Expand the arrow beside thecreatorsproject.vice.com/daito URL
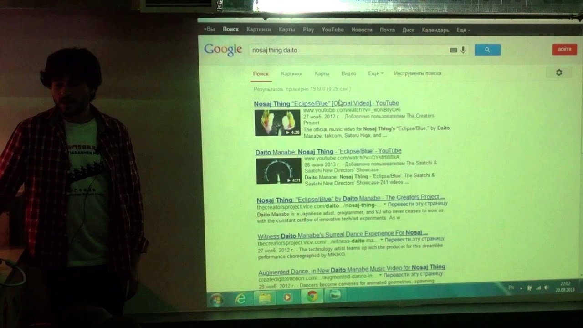Image resolution: width=583 pixels, height=328 pixels. (x=384, y=205)
